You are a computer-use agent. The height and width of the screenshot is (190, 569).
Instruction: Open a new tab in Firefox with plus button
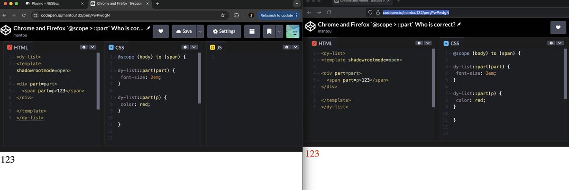coord(398,1)
